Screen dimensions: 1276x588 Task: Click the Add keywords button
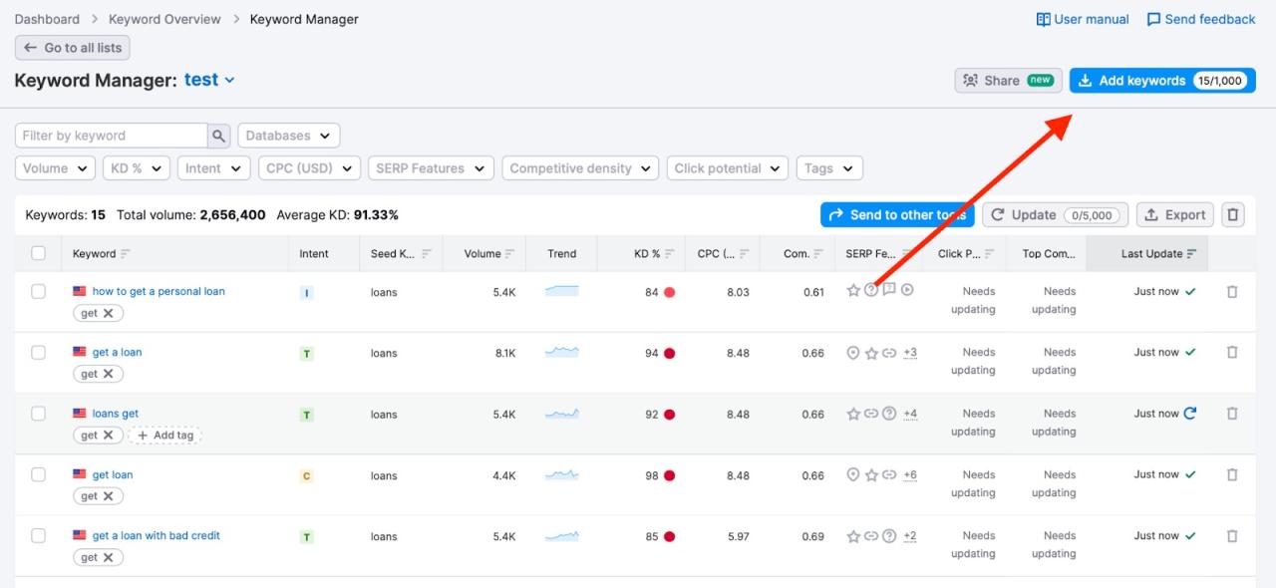[1162, 81]
